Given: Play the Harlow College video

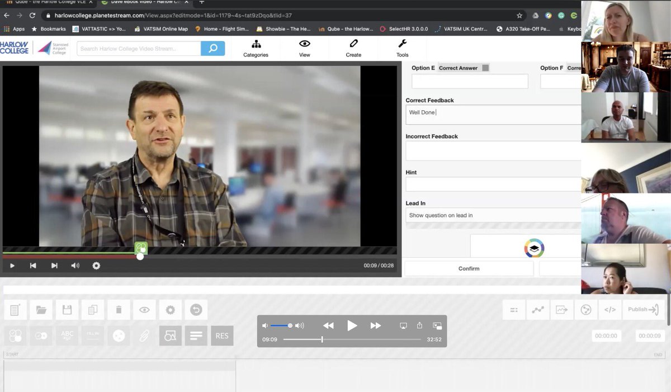Looking at the screenshot, I should click(12, 266).
